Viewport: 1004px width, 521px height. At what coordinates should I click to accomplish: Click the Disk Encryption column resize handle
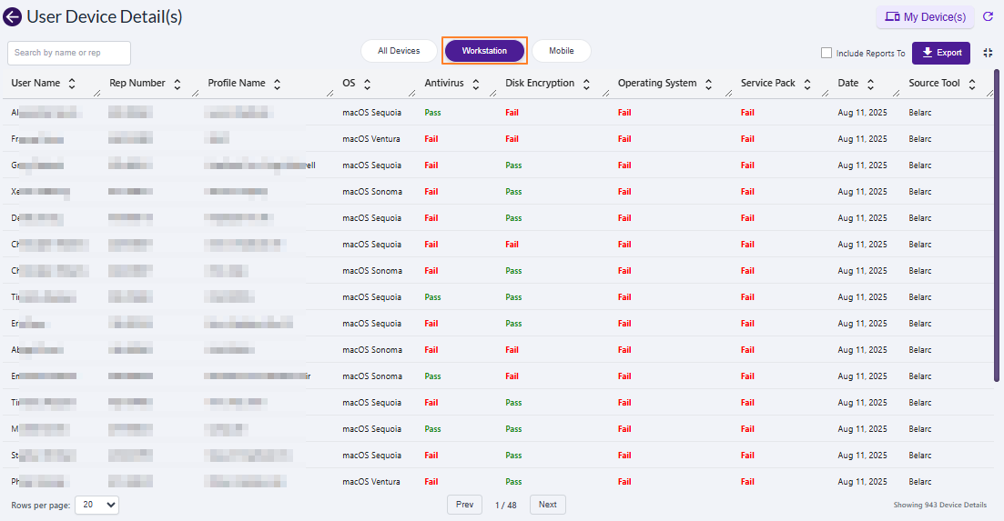pos(605,94)
